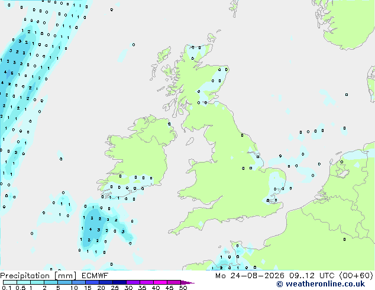Click the 'ECMWF' model label
This screenshot has width=375, height=290.
(95, 275)
